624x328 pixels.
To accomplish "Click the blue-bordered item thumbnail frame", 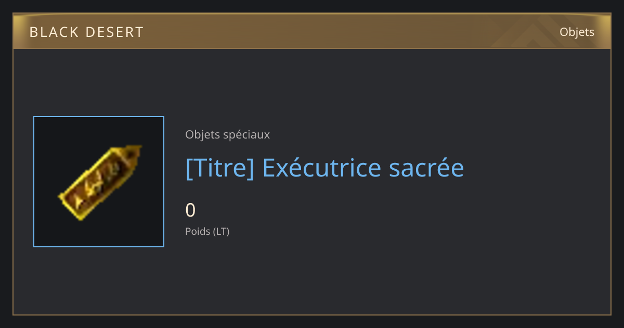I will coord(99,182).
